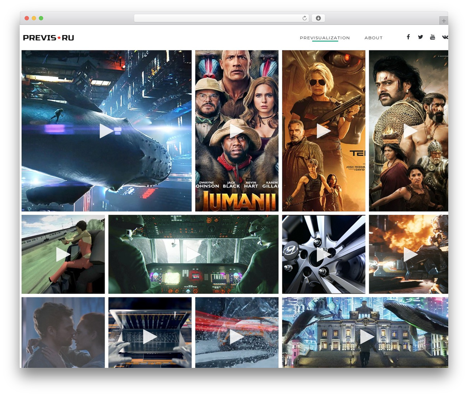Play the aircraft cockpit video

(193, 254)
